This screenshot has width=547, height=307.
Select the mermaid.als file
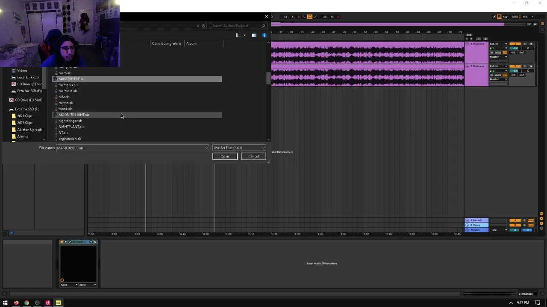click(x=68, y=91)
